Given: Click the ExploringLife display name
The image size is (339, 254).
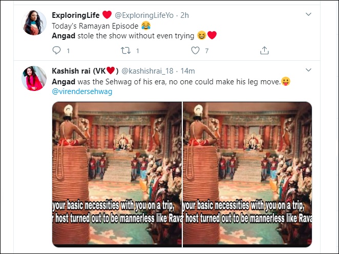Looking at the screenshot, I should pyautogui.click(x=75, y=15).
